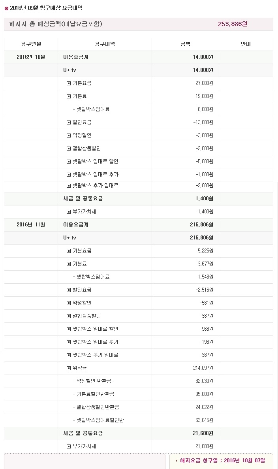
Task: Click the total amount 253,886원
Action: 232,24
